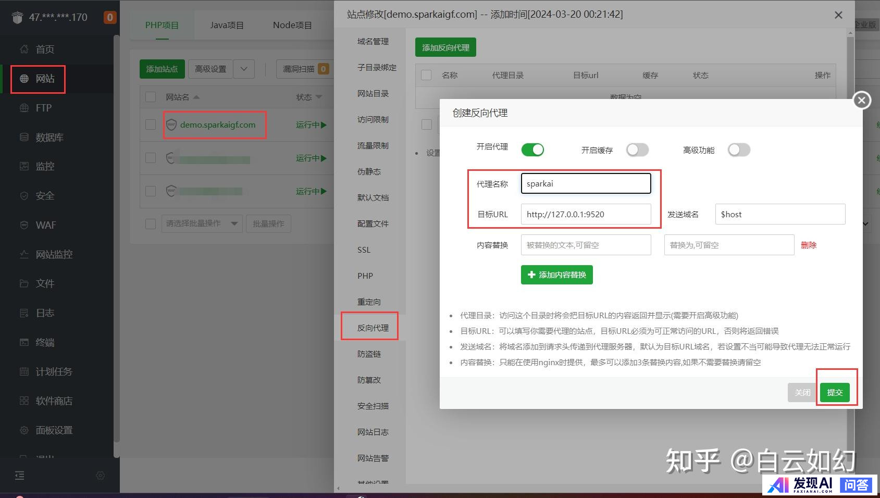Click the FTP globe icon in sidebar

pos(24,108)
